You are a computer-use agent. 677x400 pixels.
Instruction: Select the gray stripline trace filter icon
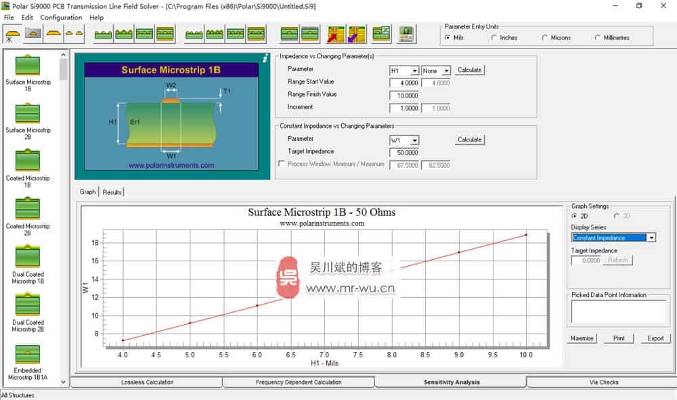[x=32, y=34]
